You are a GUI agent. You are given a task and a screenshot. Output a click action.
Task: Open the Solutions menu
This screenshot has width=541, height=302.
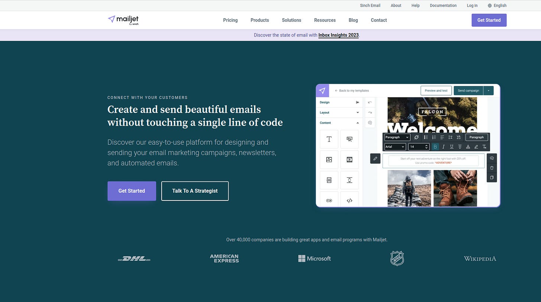click(x=292, y=20)
